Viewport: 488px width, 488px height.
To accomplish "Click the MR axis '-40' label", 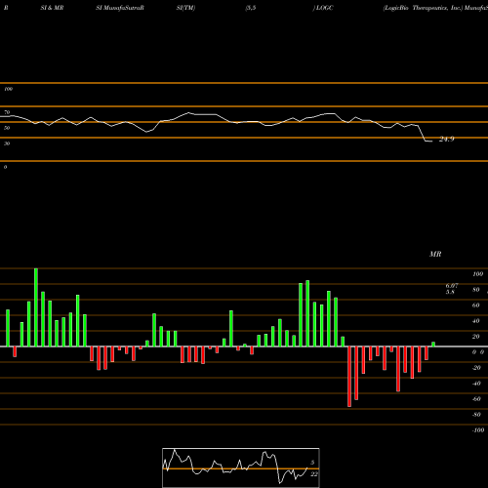I will (476, 384).
